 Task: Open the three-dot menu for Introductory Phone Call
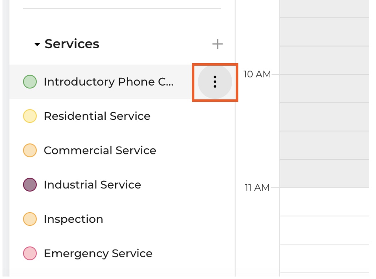[215, 82]
